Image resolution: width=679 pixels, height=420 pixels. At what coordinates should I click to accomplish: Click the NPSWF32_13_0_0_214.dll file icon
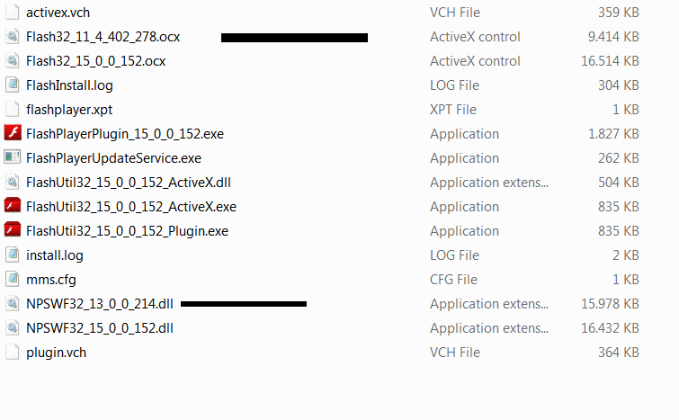[12, 303]
